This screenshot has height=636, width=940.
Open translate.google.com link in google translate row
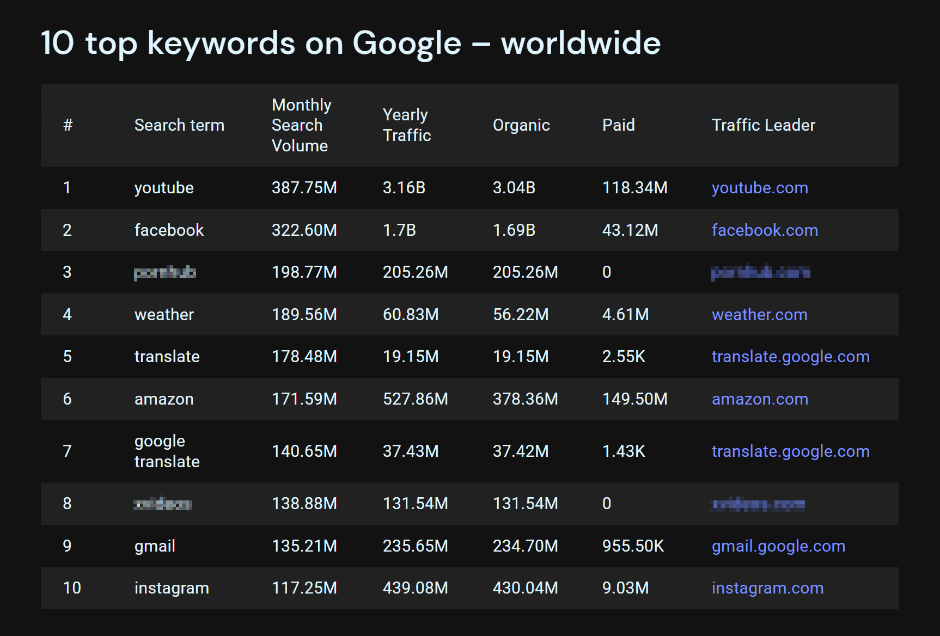(x=790, y=451)
